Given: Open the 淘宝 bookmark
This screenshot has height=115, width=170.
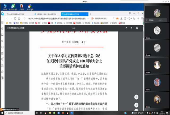Looking at the screenshot, I should click(38, 23).
